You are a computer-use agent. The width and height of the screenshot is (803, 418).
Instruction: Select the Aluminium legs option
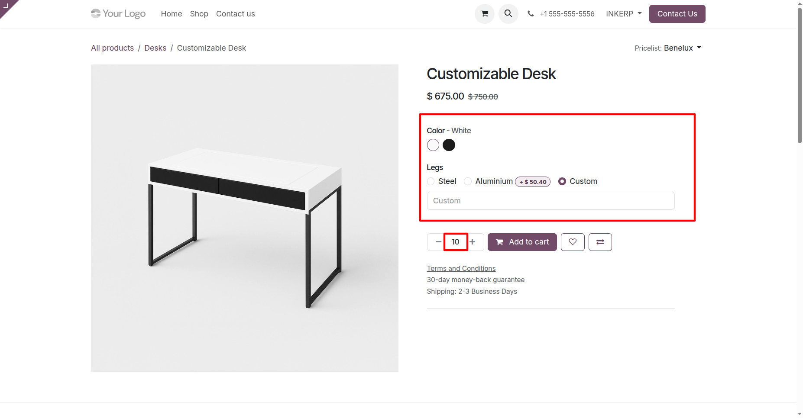468,181
